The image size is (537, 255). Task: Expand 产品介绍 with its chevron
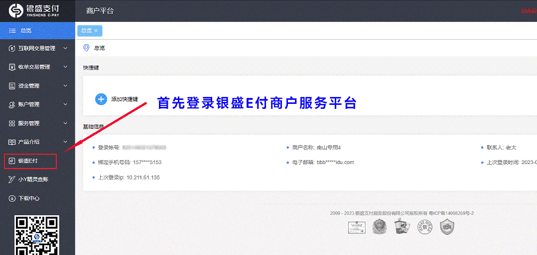[x=65, y=142]
